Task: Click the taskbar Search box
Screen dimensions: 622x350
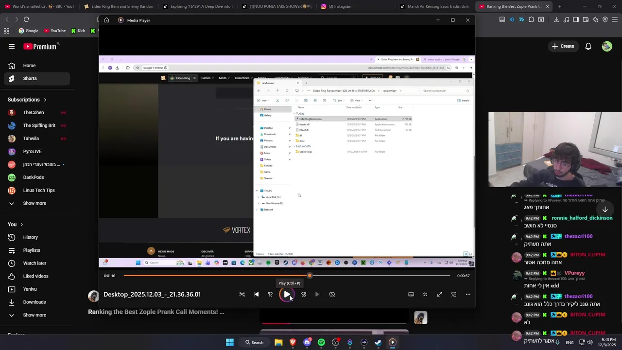Action: [x=255, y=342]
